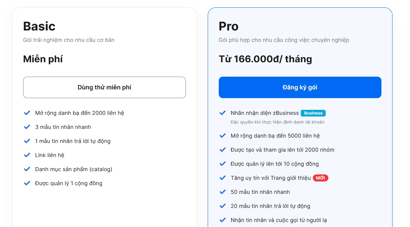Click the "Dùng thử miễn phí" button
This screenshot has height=227, width=410.
coord(105,87)
